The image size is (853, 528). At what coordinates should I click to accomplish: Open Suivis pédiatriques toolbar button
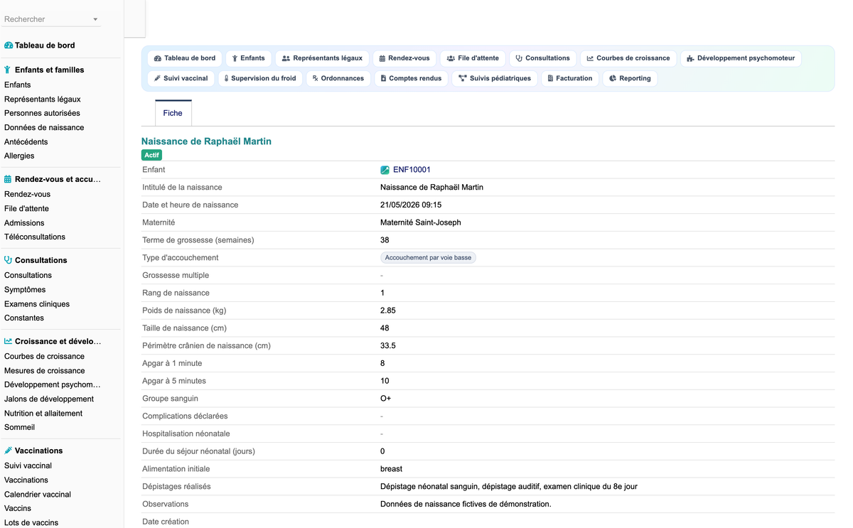(x=495, y=78)
